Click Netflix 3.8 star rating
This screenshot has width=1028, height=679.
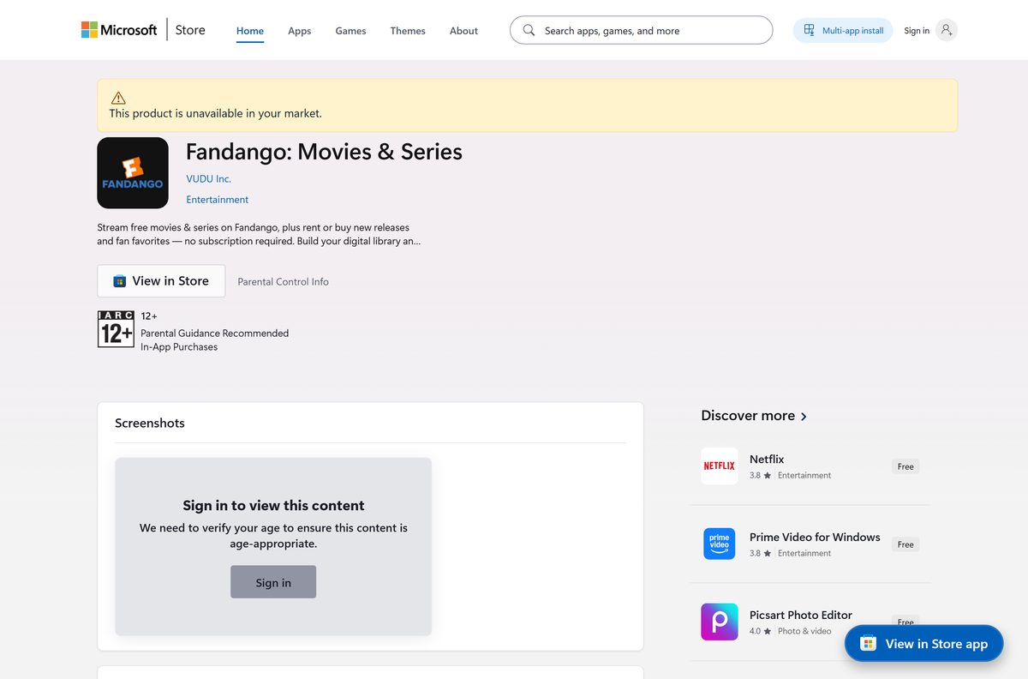pos(760,475)
